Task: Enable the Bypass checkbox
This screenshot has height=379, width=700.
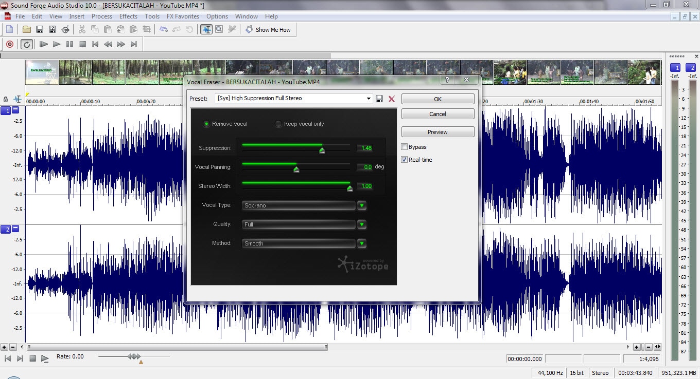Action: click(x=405, y=147)
